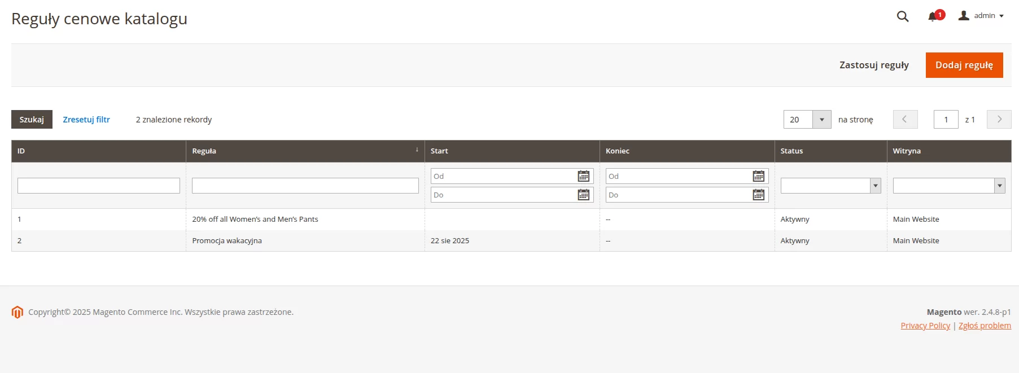Image resolution: width=1019 pixels, height=373 pixels.
Task: Open the Witryna filter dropdown
Action: [x=948, y=186]
